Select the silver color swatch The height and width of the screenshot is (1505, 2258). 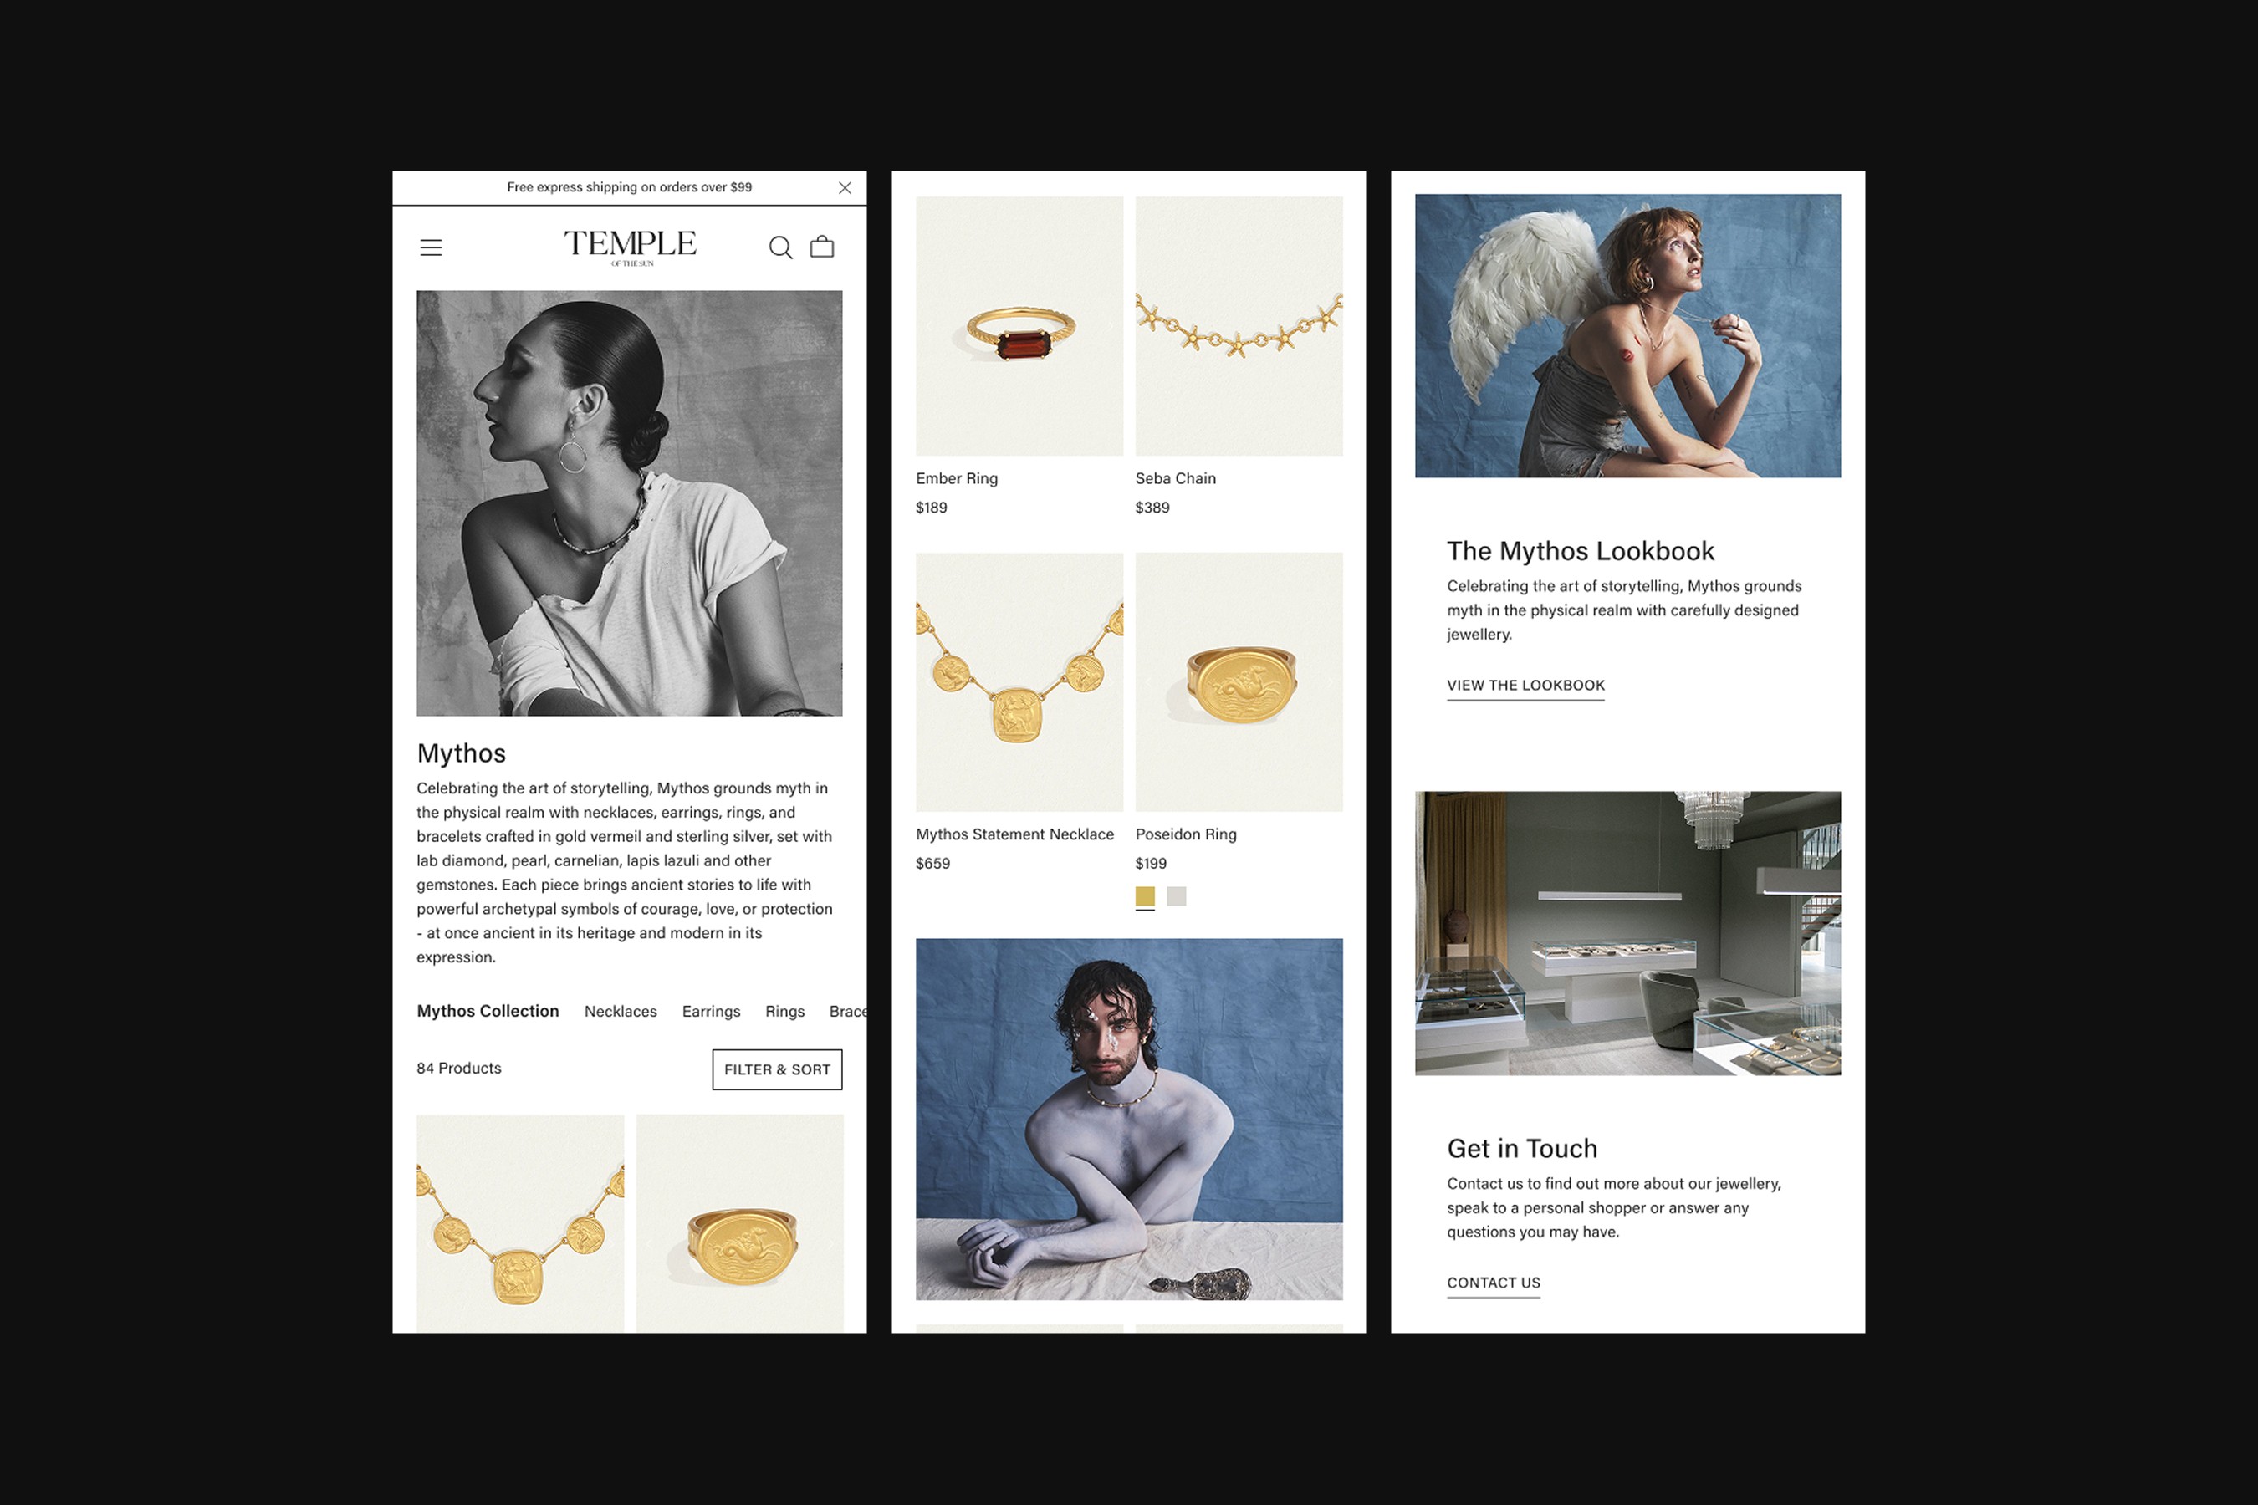[x=1176, y=896]
